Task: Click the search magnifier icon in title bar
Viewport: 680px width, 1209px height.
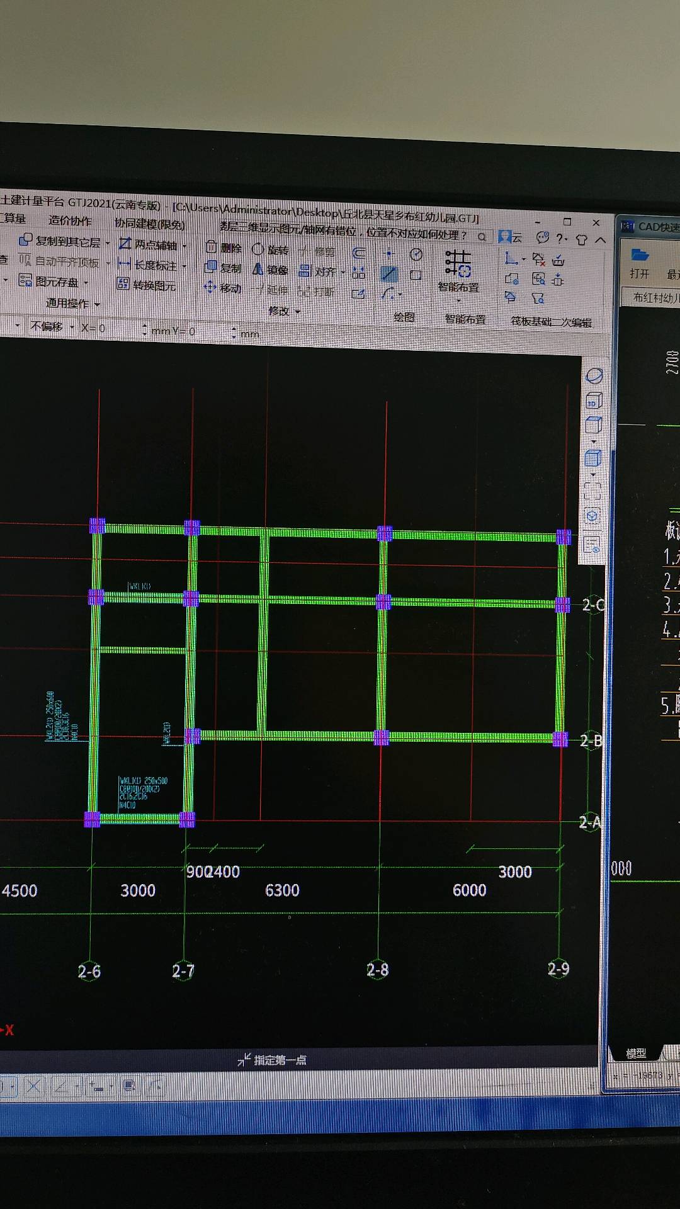Action: tap(482, 237)
